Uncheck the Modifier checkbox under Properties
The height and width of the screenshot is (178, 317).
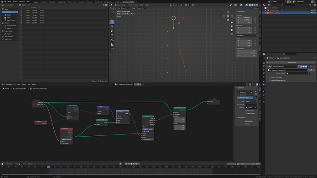click(x=246, y=121)
